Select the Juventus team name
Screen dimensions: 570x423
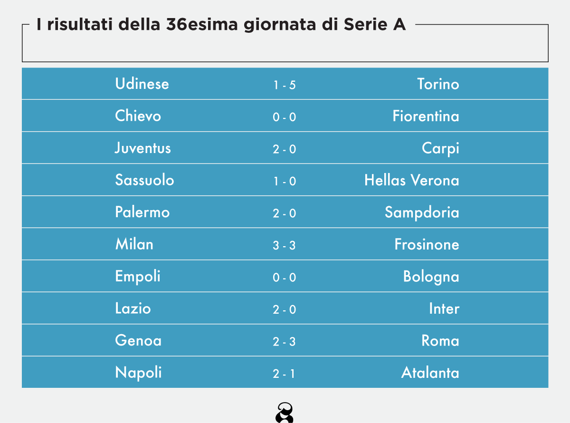click(x=142, y=148)
